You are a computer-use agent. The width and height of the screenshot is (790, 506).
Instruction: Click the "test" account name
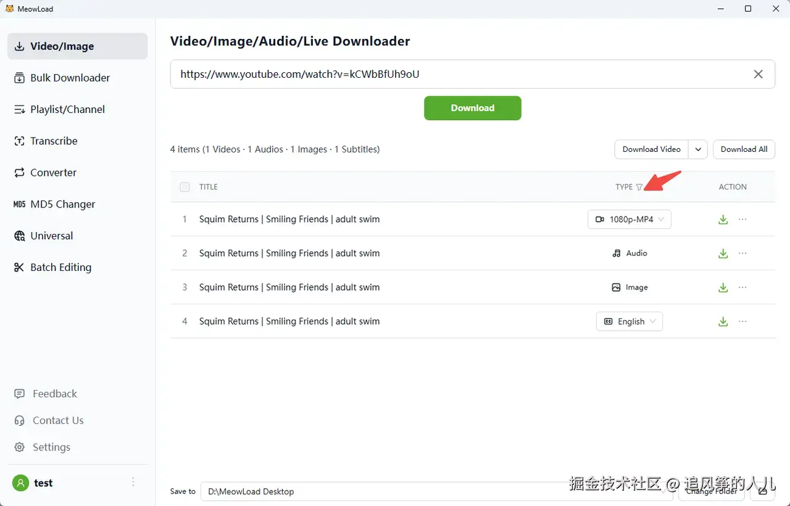pos(43,483)
